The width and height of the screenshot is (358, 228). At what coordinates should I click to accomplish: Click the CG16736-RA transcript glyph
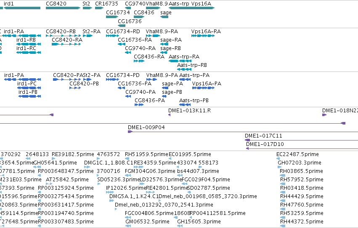[122, 44]
